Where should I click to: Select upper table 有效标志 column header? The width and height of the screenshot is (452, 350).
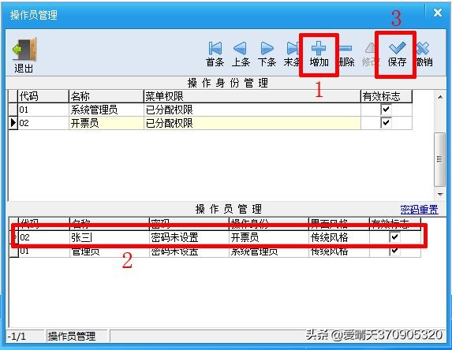387,96
